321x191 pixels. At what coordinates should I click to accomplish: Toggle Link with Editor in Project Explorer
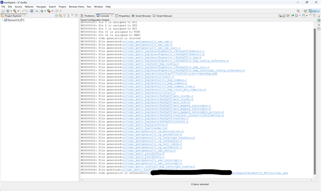pos(60,16)
